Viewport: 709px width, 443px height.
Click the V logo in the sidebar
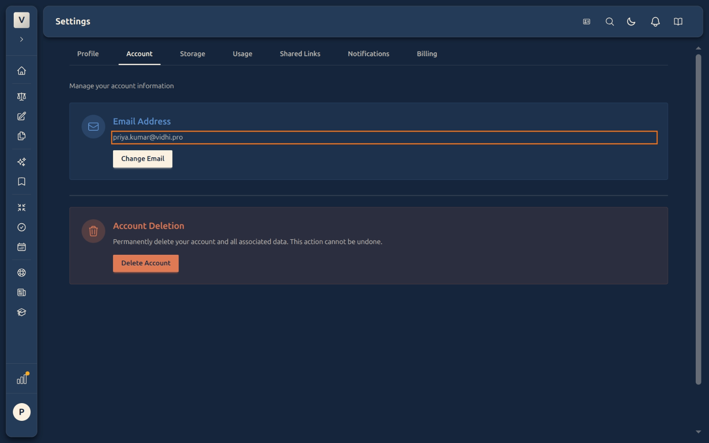coord(21,20)
